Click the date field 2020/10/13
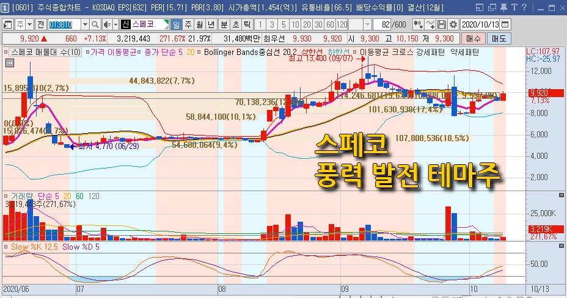567x298 pixels. click(x=480, y=24)
